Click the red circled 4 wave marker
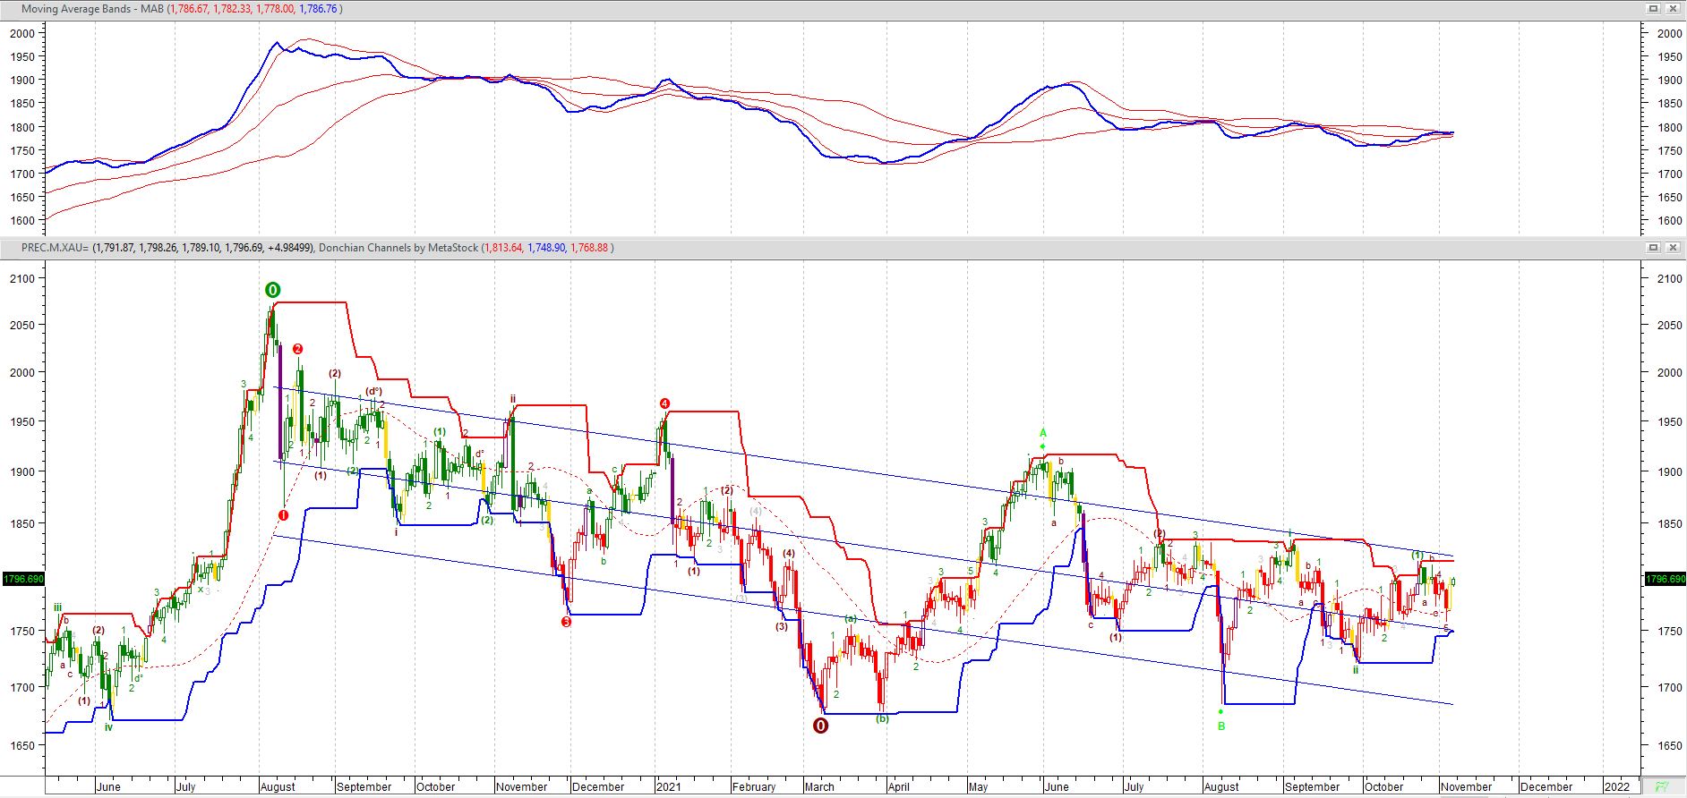1687x798 pixels. click(x=664, y=403)
